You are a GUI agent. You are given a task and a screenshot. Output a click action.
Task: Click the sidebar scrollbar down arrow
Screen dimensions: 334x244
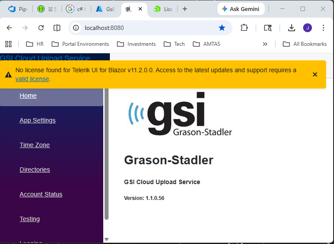pos(106,239)
